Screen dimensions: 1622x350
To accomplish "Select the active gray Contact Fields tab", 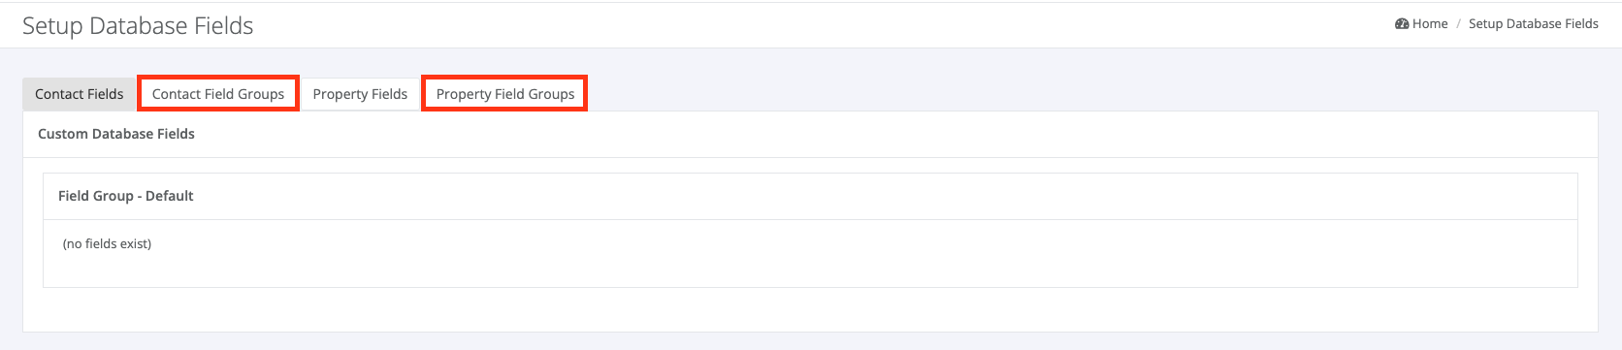I will click(80, 94).
